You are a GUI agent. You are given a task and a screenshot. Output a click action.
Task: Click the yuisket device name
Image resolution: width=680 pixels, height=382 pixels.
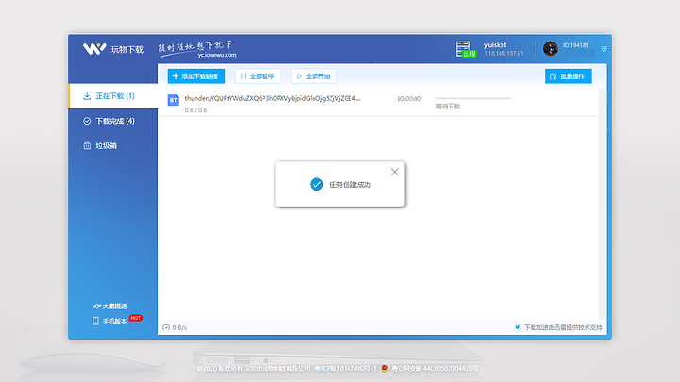pos(495,45)
